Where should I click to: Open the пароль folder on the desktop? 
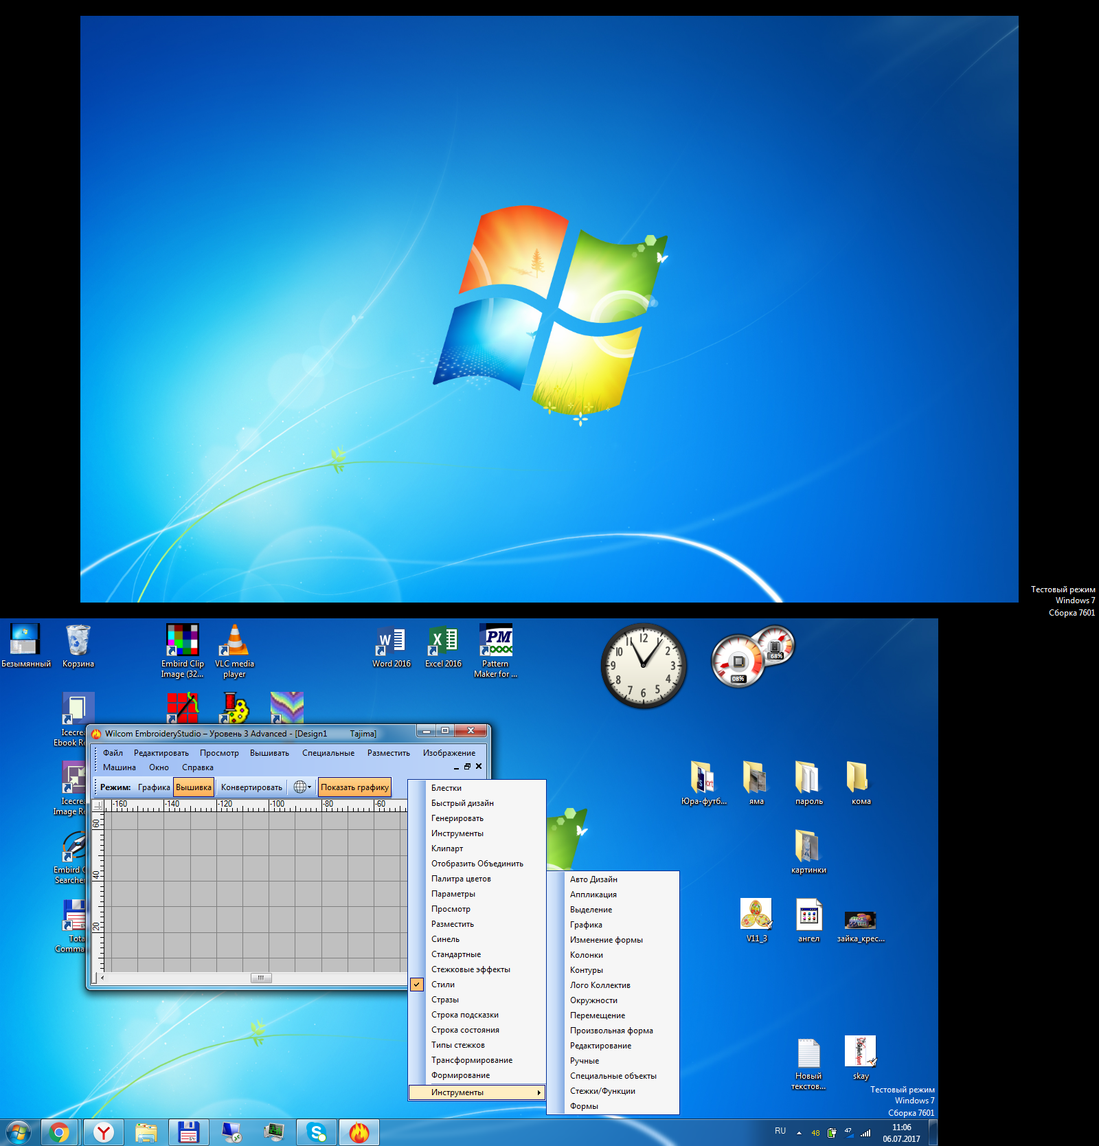coord(808,783)
